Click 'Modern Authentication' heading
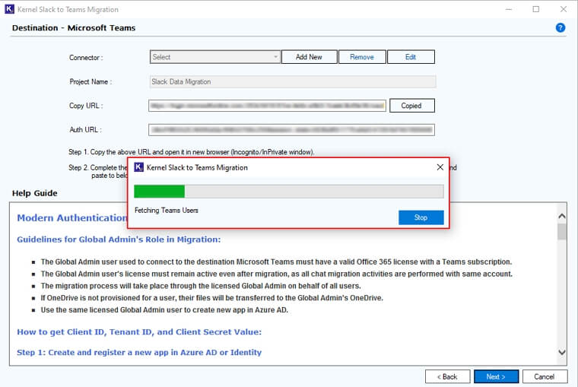The width and height of the screenshot is (578, 387). pos(72,217)
